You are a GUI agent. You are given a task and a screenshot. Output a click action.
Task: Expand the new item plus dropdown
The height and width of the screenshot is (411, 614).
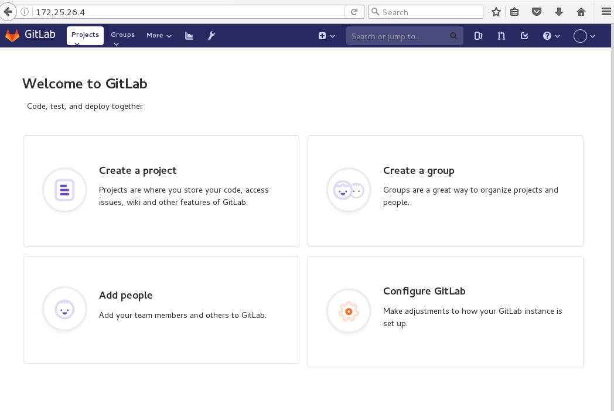(x=326, y=36)
